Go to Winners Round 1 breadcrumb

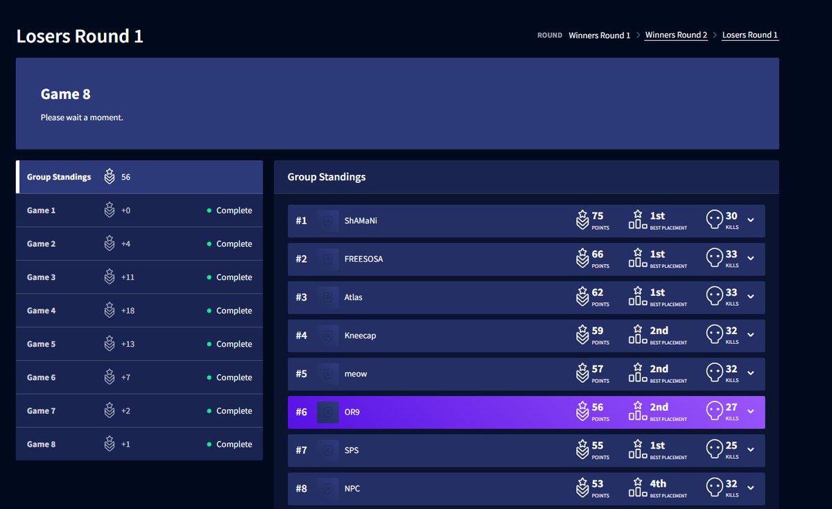600,35
